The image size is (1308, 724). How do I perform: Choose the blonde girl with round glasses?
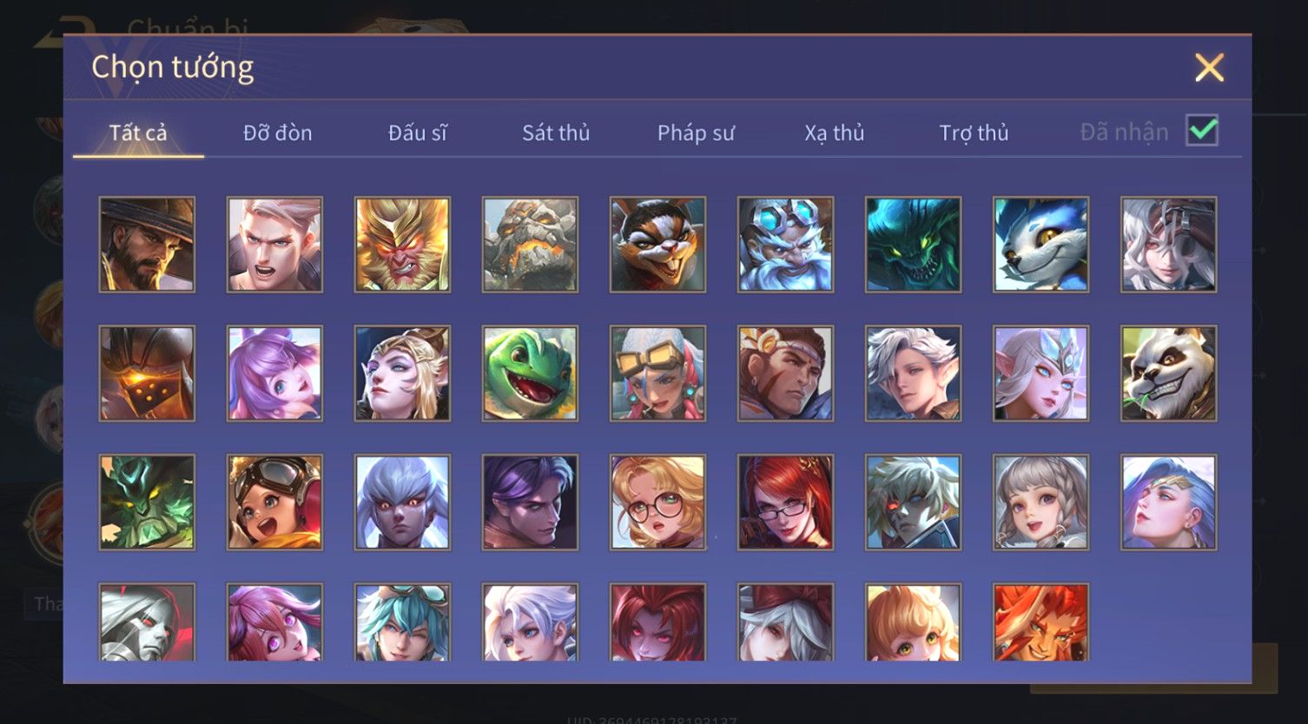click(657, 503)
